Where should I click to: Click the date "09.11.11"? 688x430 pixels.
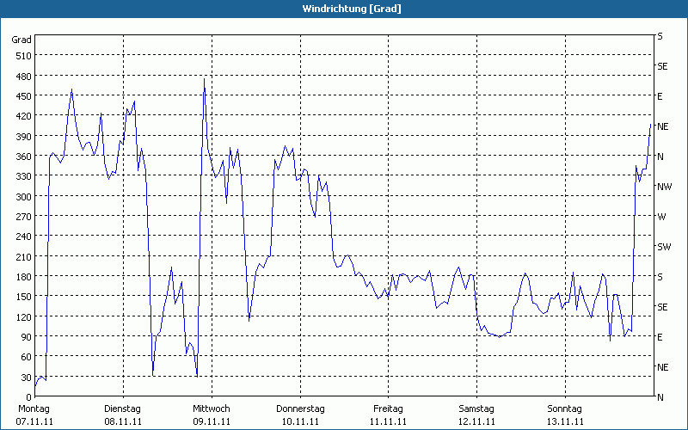[x=212, y=421]
